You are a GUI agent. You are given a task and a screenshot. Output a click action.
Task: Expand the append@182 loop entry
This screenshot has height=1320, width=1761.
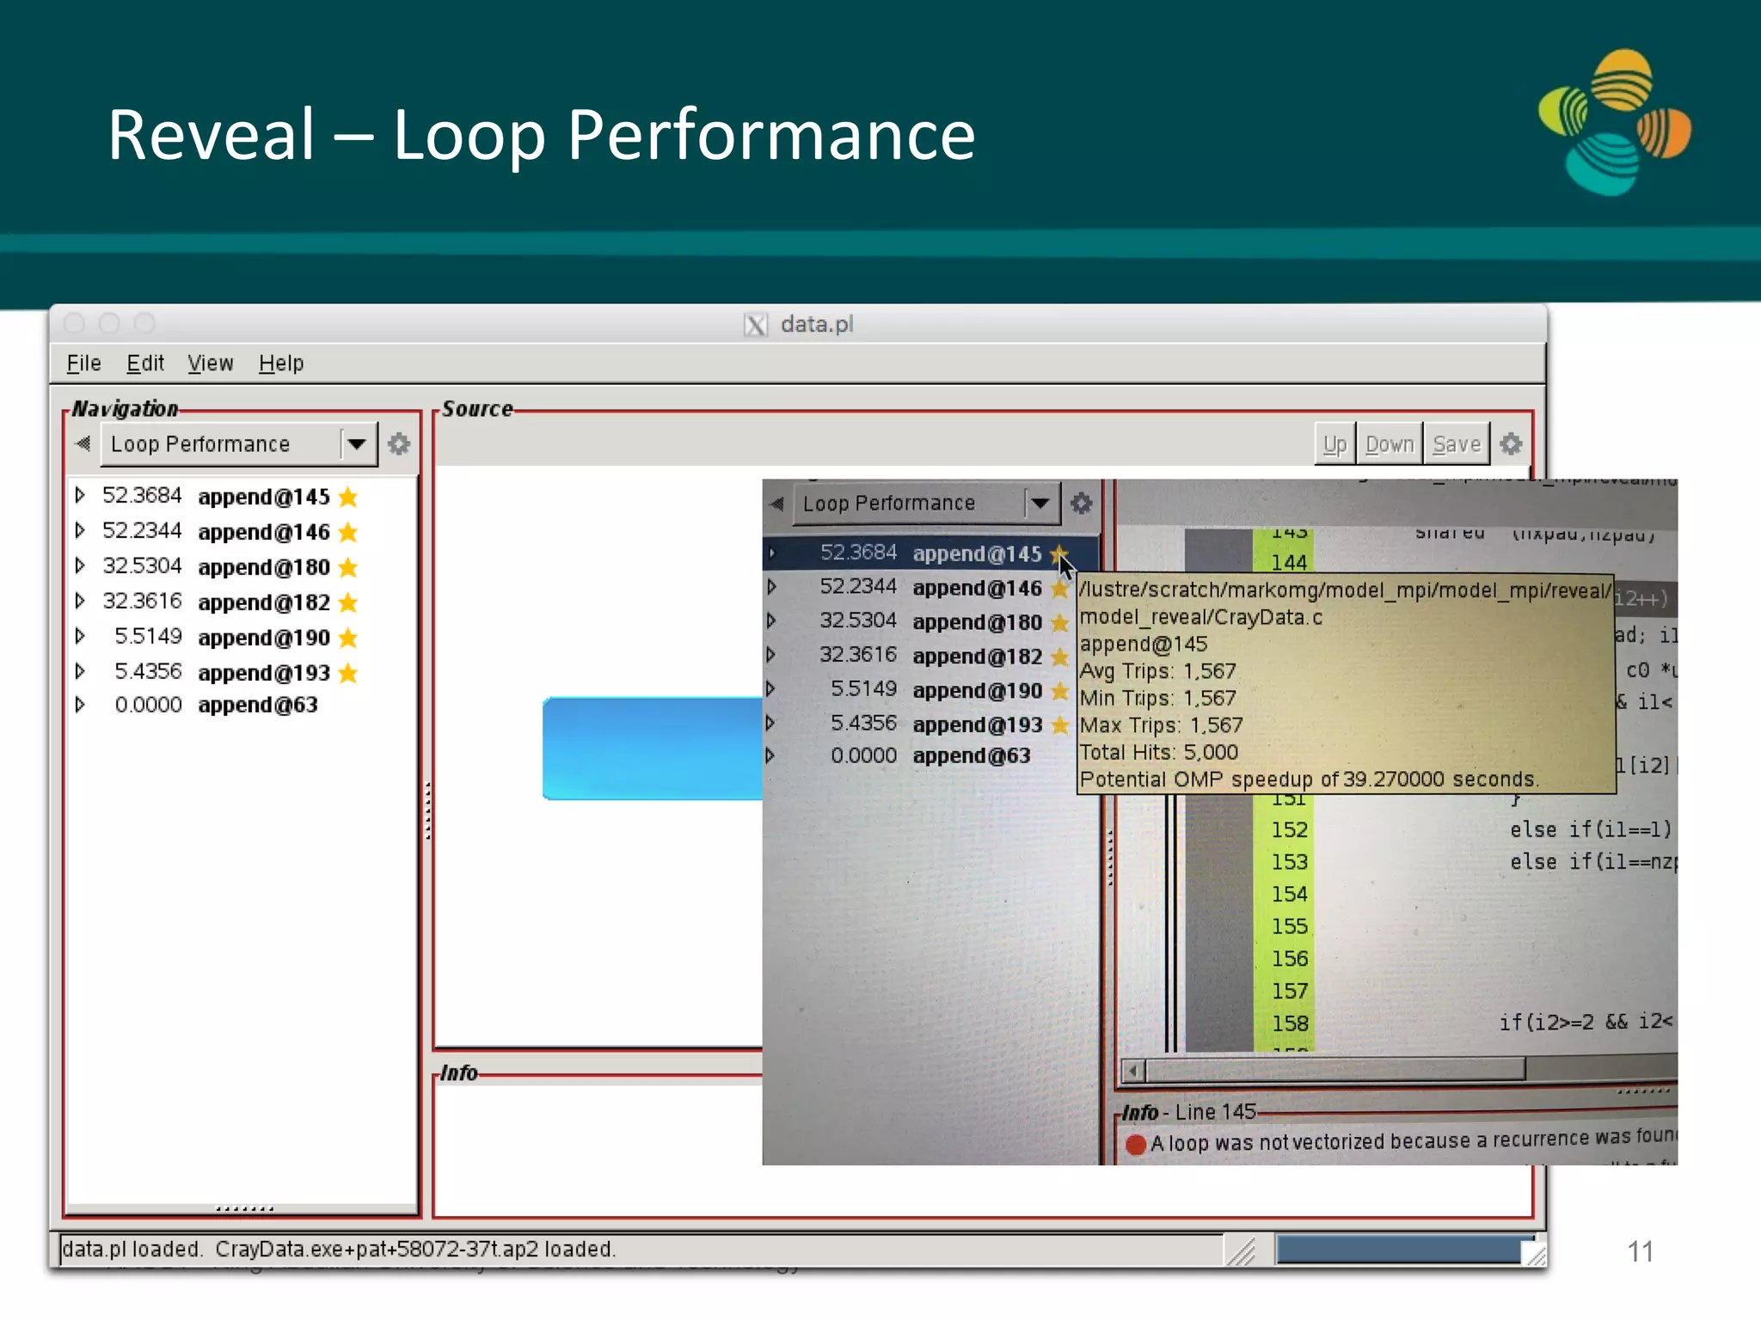tap(80, 602)
